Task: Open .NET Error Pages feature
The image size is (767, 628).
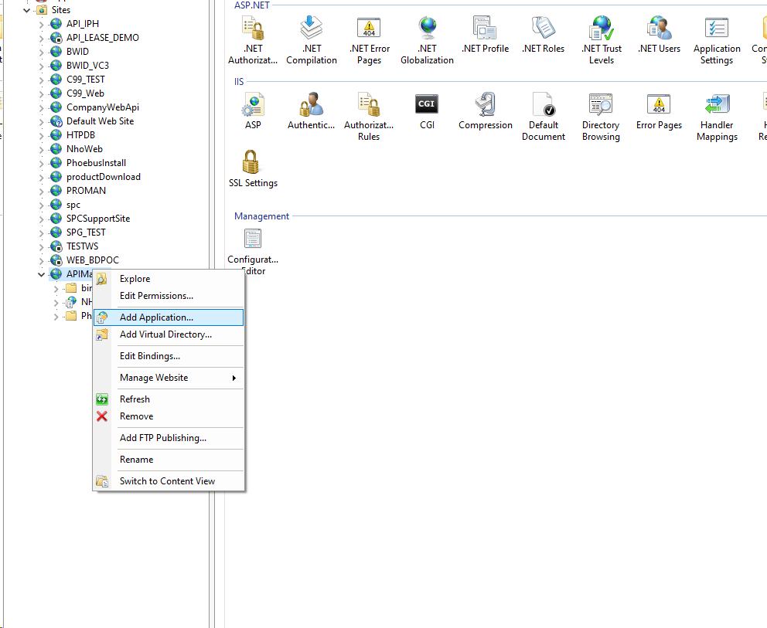Action: (x=370, y=41)
